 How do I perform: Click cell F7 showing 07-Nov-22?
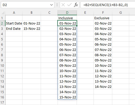click(x=103, y=50)
